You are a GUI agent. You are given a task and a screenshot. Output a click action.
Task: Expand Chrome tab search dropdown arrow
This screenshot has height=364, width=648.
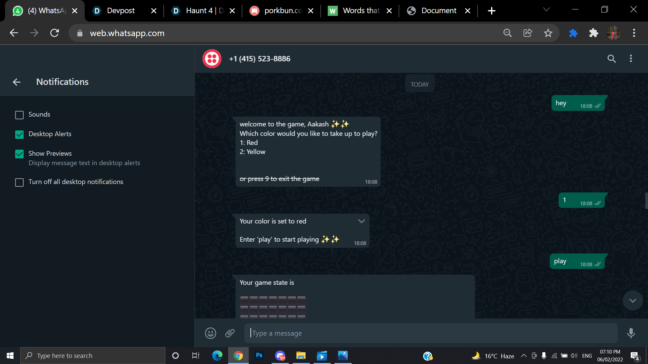pos(546,10)
